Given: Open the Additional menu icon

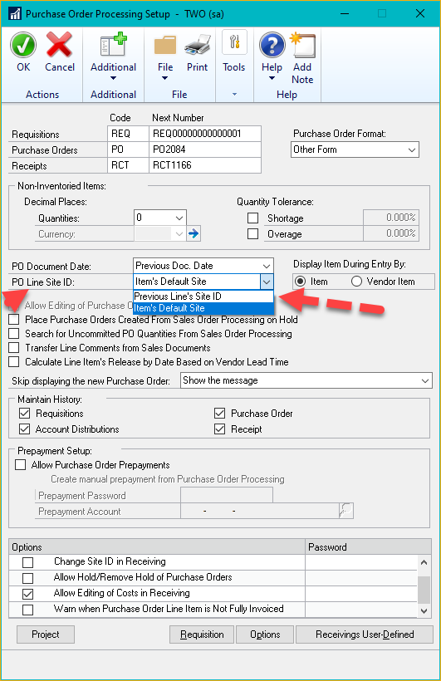Looking at the screenshot, I should pyautogui.click(x=113, y=45).
